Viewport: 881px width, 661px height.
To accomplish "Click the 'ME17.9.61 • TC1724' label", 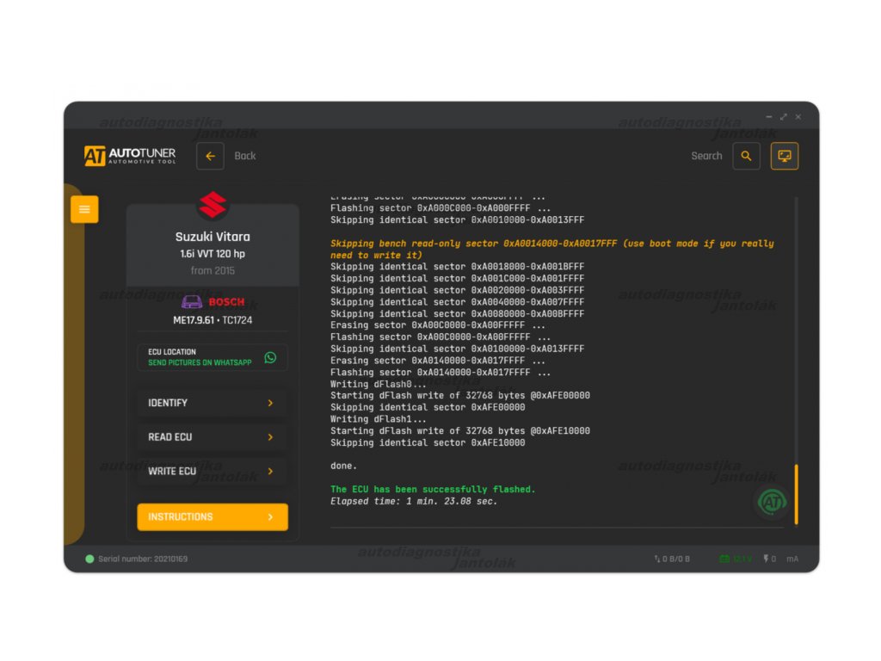I will pyautogui.click(x=213, y=320).
